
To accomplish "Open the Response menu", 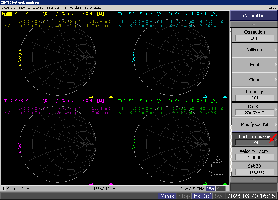I will click(36, 8).
